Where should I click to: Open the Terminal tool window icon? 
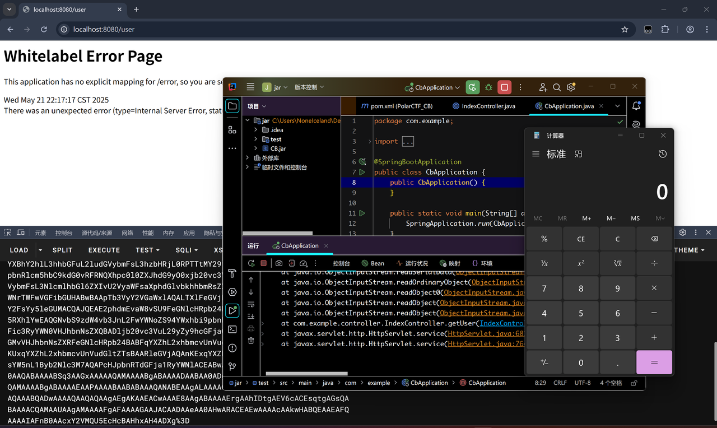232,329
